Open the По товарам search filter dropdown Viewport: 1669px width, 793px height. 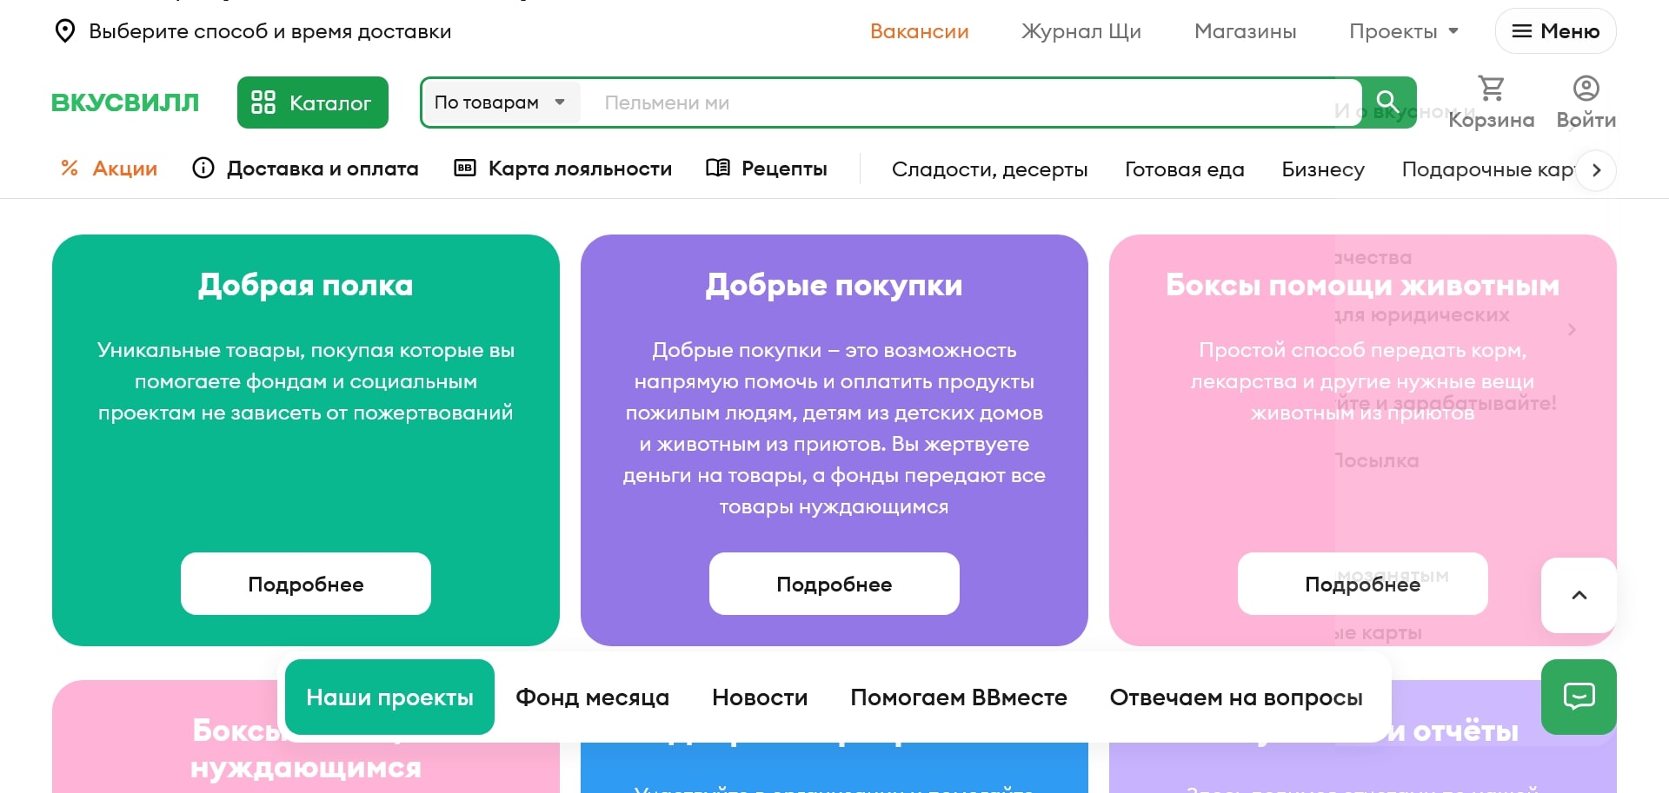coord(500,102)
